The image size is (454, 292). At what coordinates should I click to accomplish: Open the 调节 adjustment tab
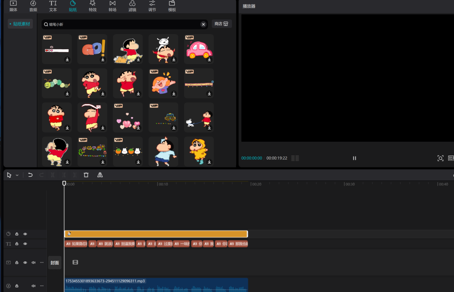pyautogui.click(x=152, y=6)
